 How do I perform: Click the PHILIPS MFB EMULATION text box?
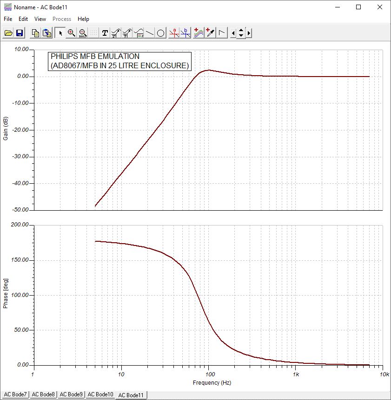(x=119, y=61)
